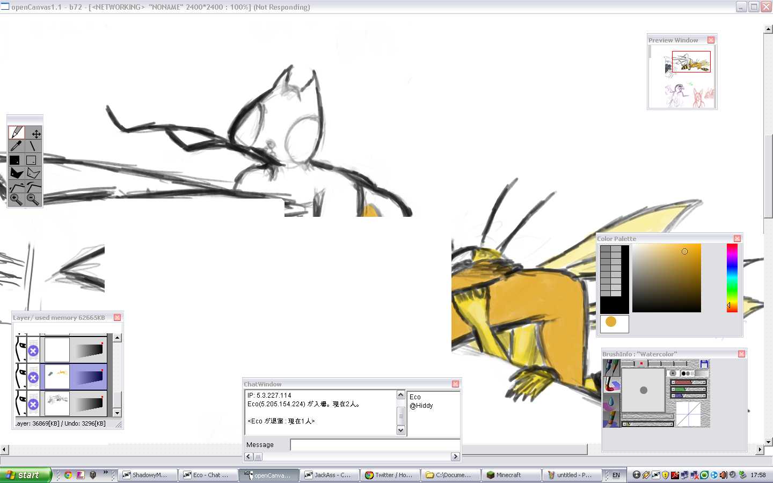Image resolution: width=773 pixels, height=483 pixels.
Task: Click the round brush tip shape button
Action: [x=673, y=373]
